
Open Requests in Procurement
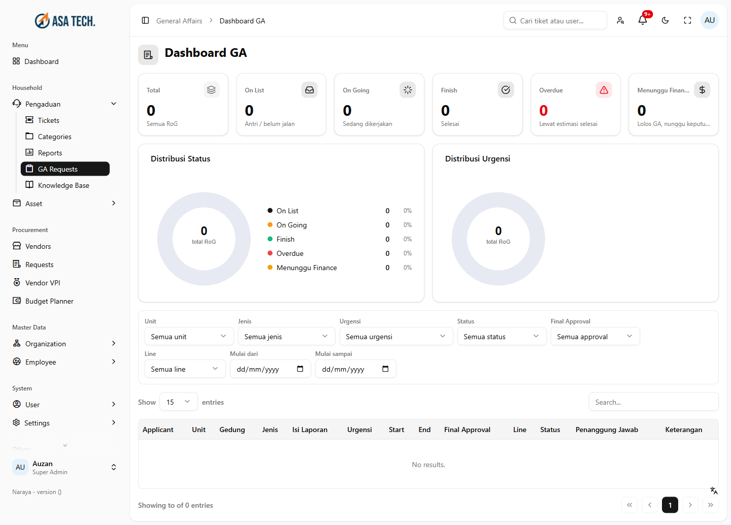coord(65,265)
